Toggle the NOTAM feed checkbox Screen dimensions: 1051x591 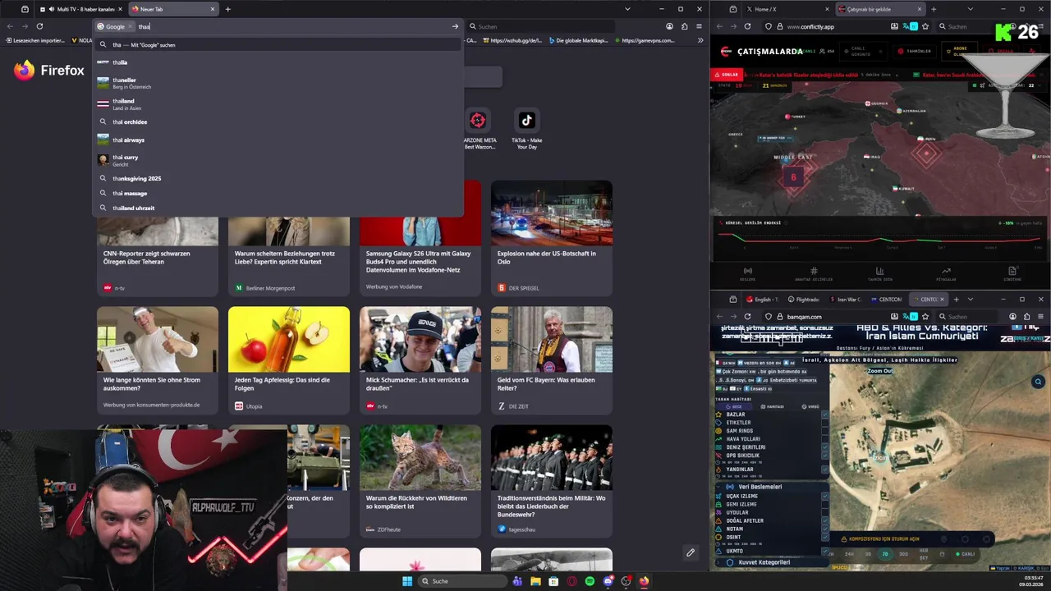point(825,529)
